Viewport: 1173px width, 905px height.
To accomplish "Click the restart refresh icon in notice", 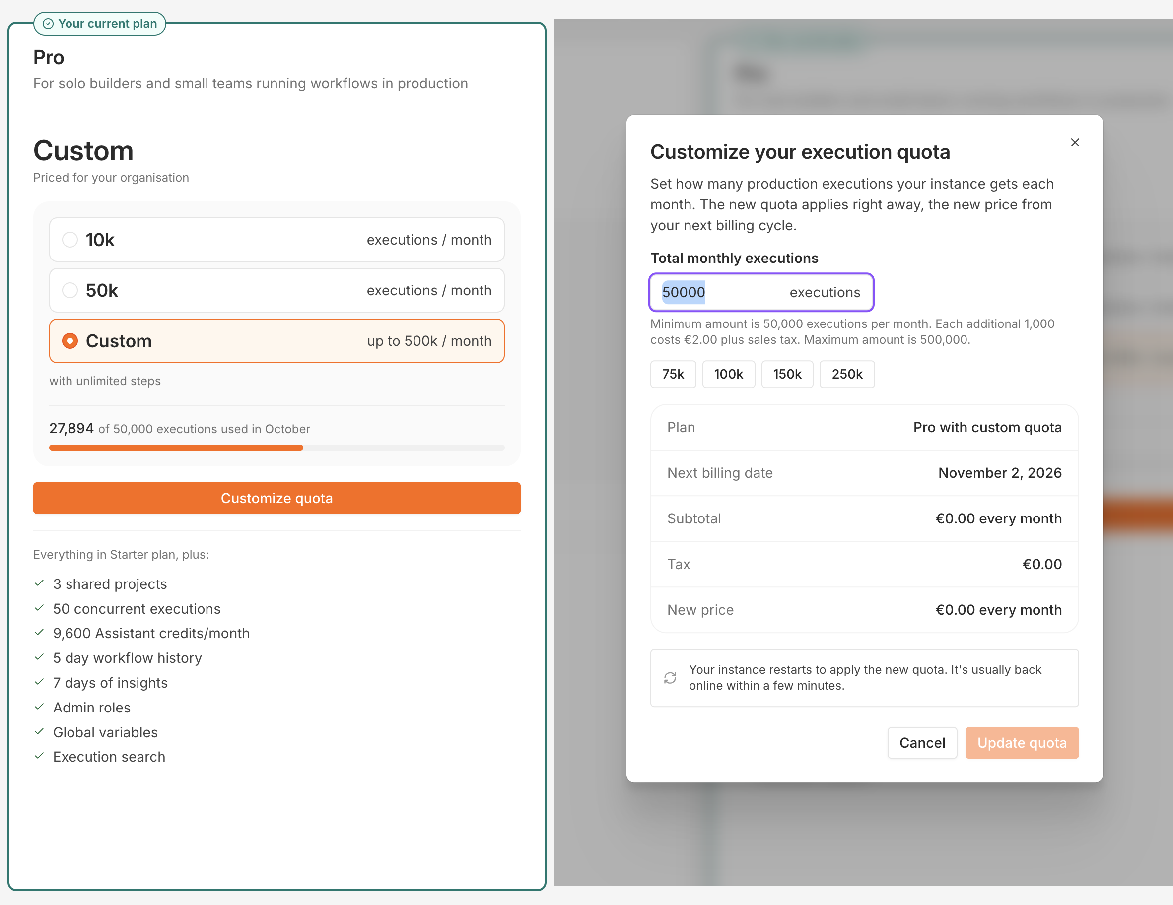I will pos(670,678).
